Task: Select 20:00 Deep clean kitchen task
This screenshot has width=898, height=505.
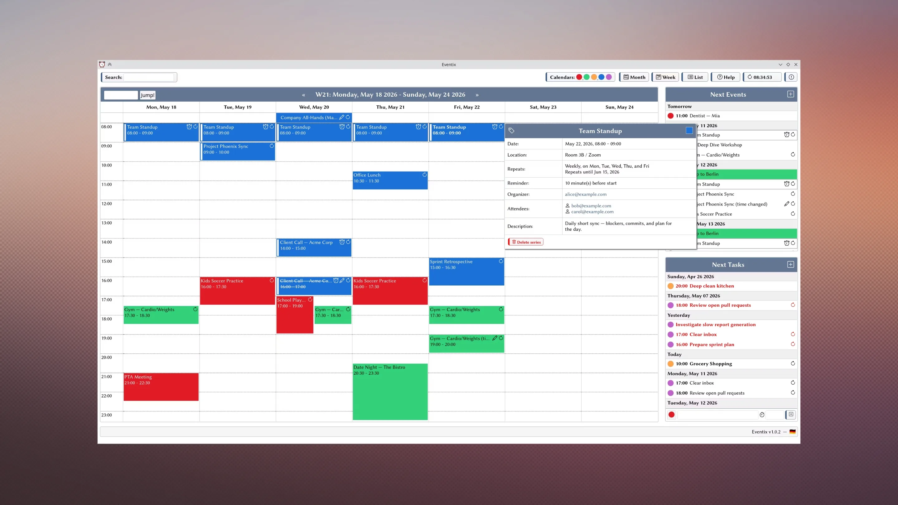Action: (731, 286)
